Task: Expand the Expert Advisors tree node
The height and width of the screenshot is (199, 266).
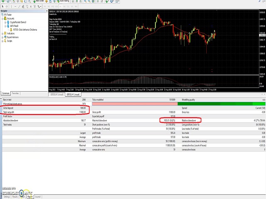Action: (x=2, y=37)
